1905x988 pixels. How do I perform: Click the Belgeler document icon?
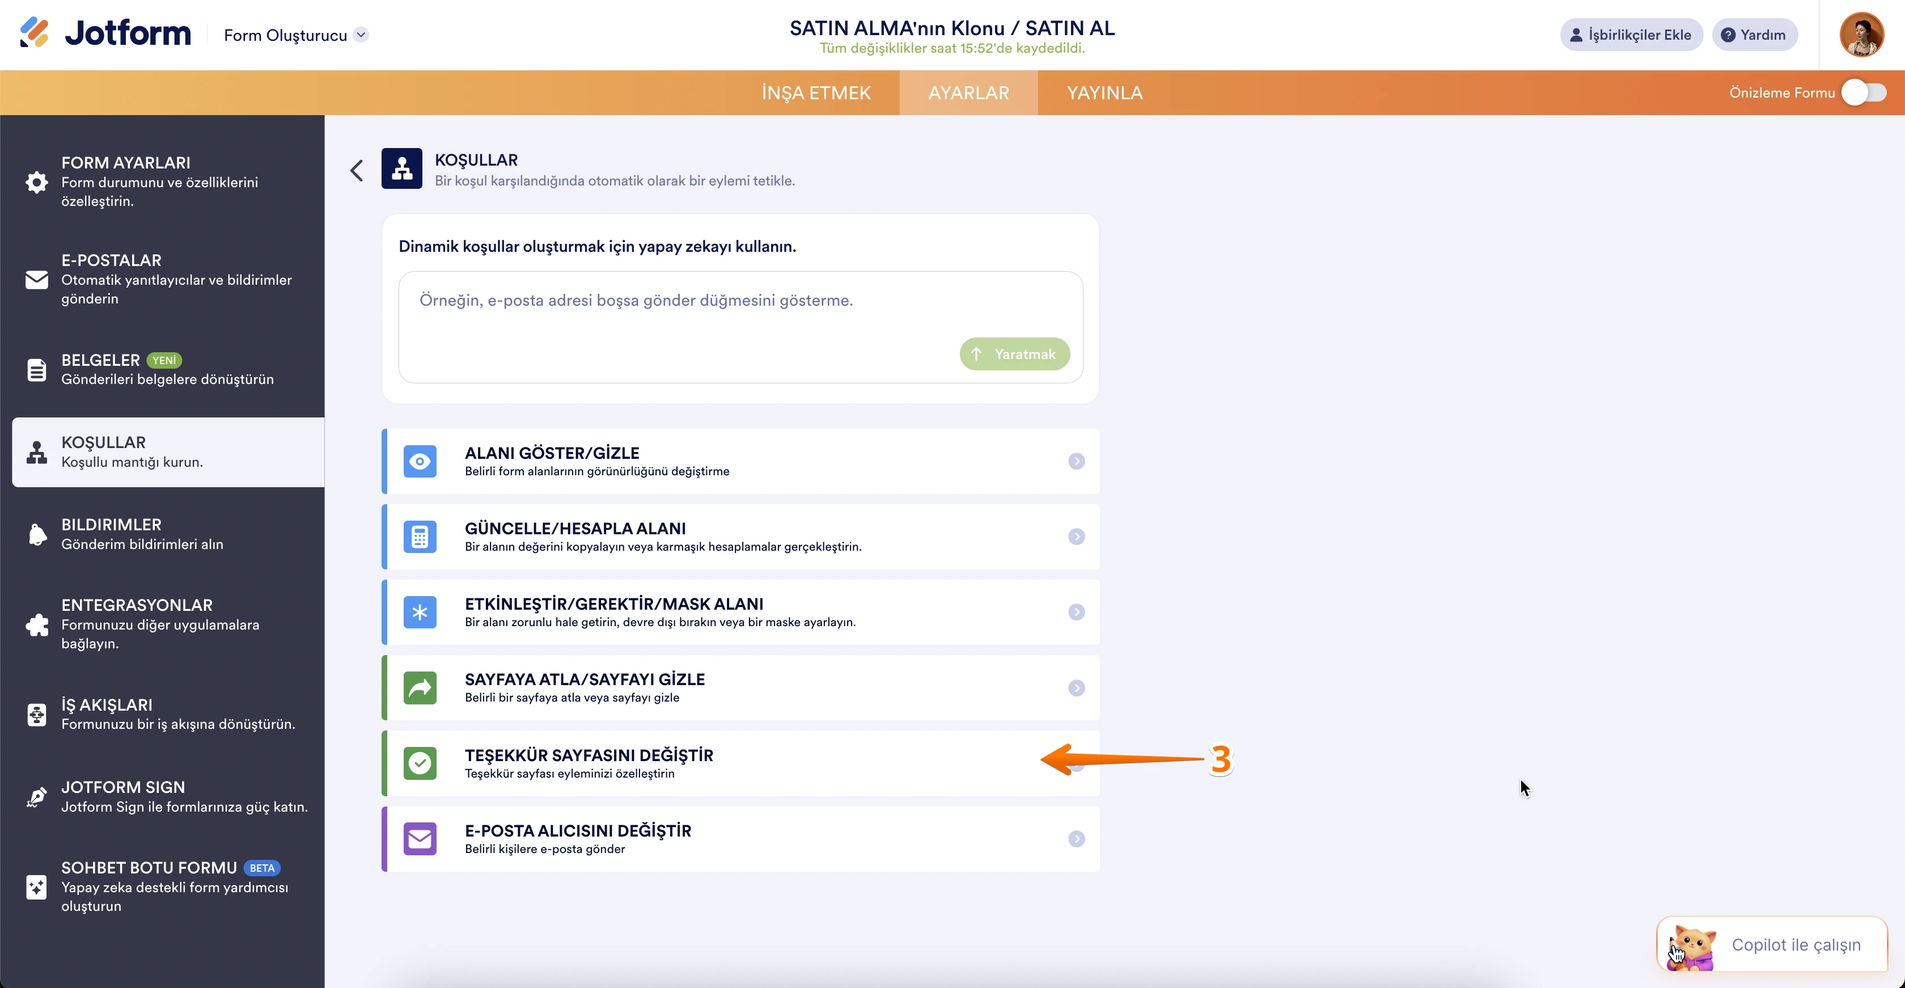[36, 369]
